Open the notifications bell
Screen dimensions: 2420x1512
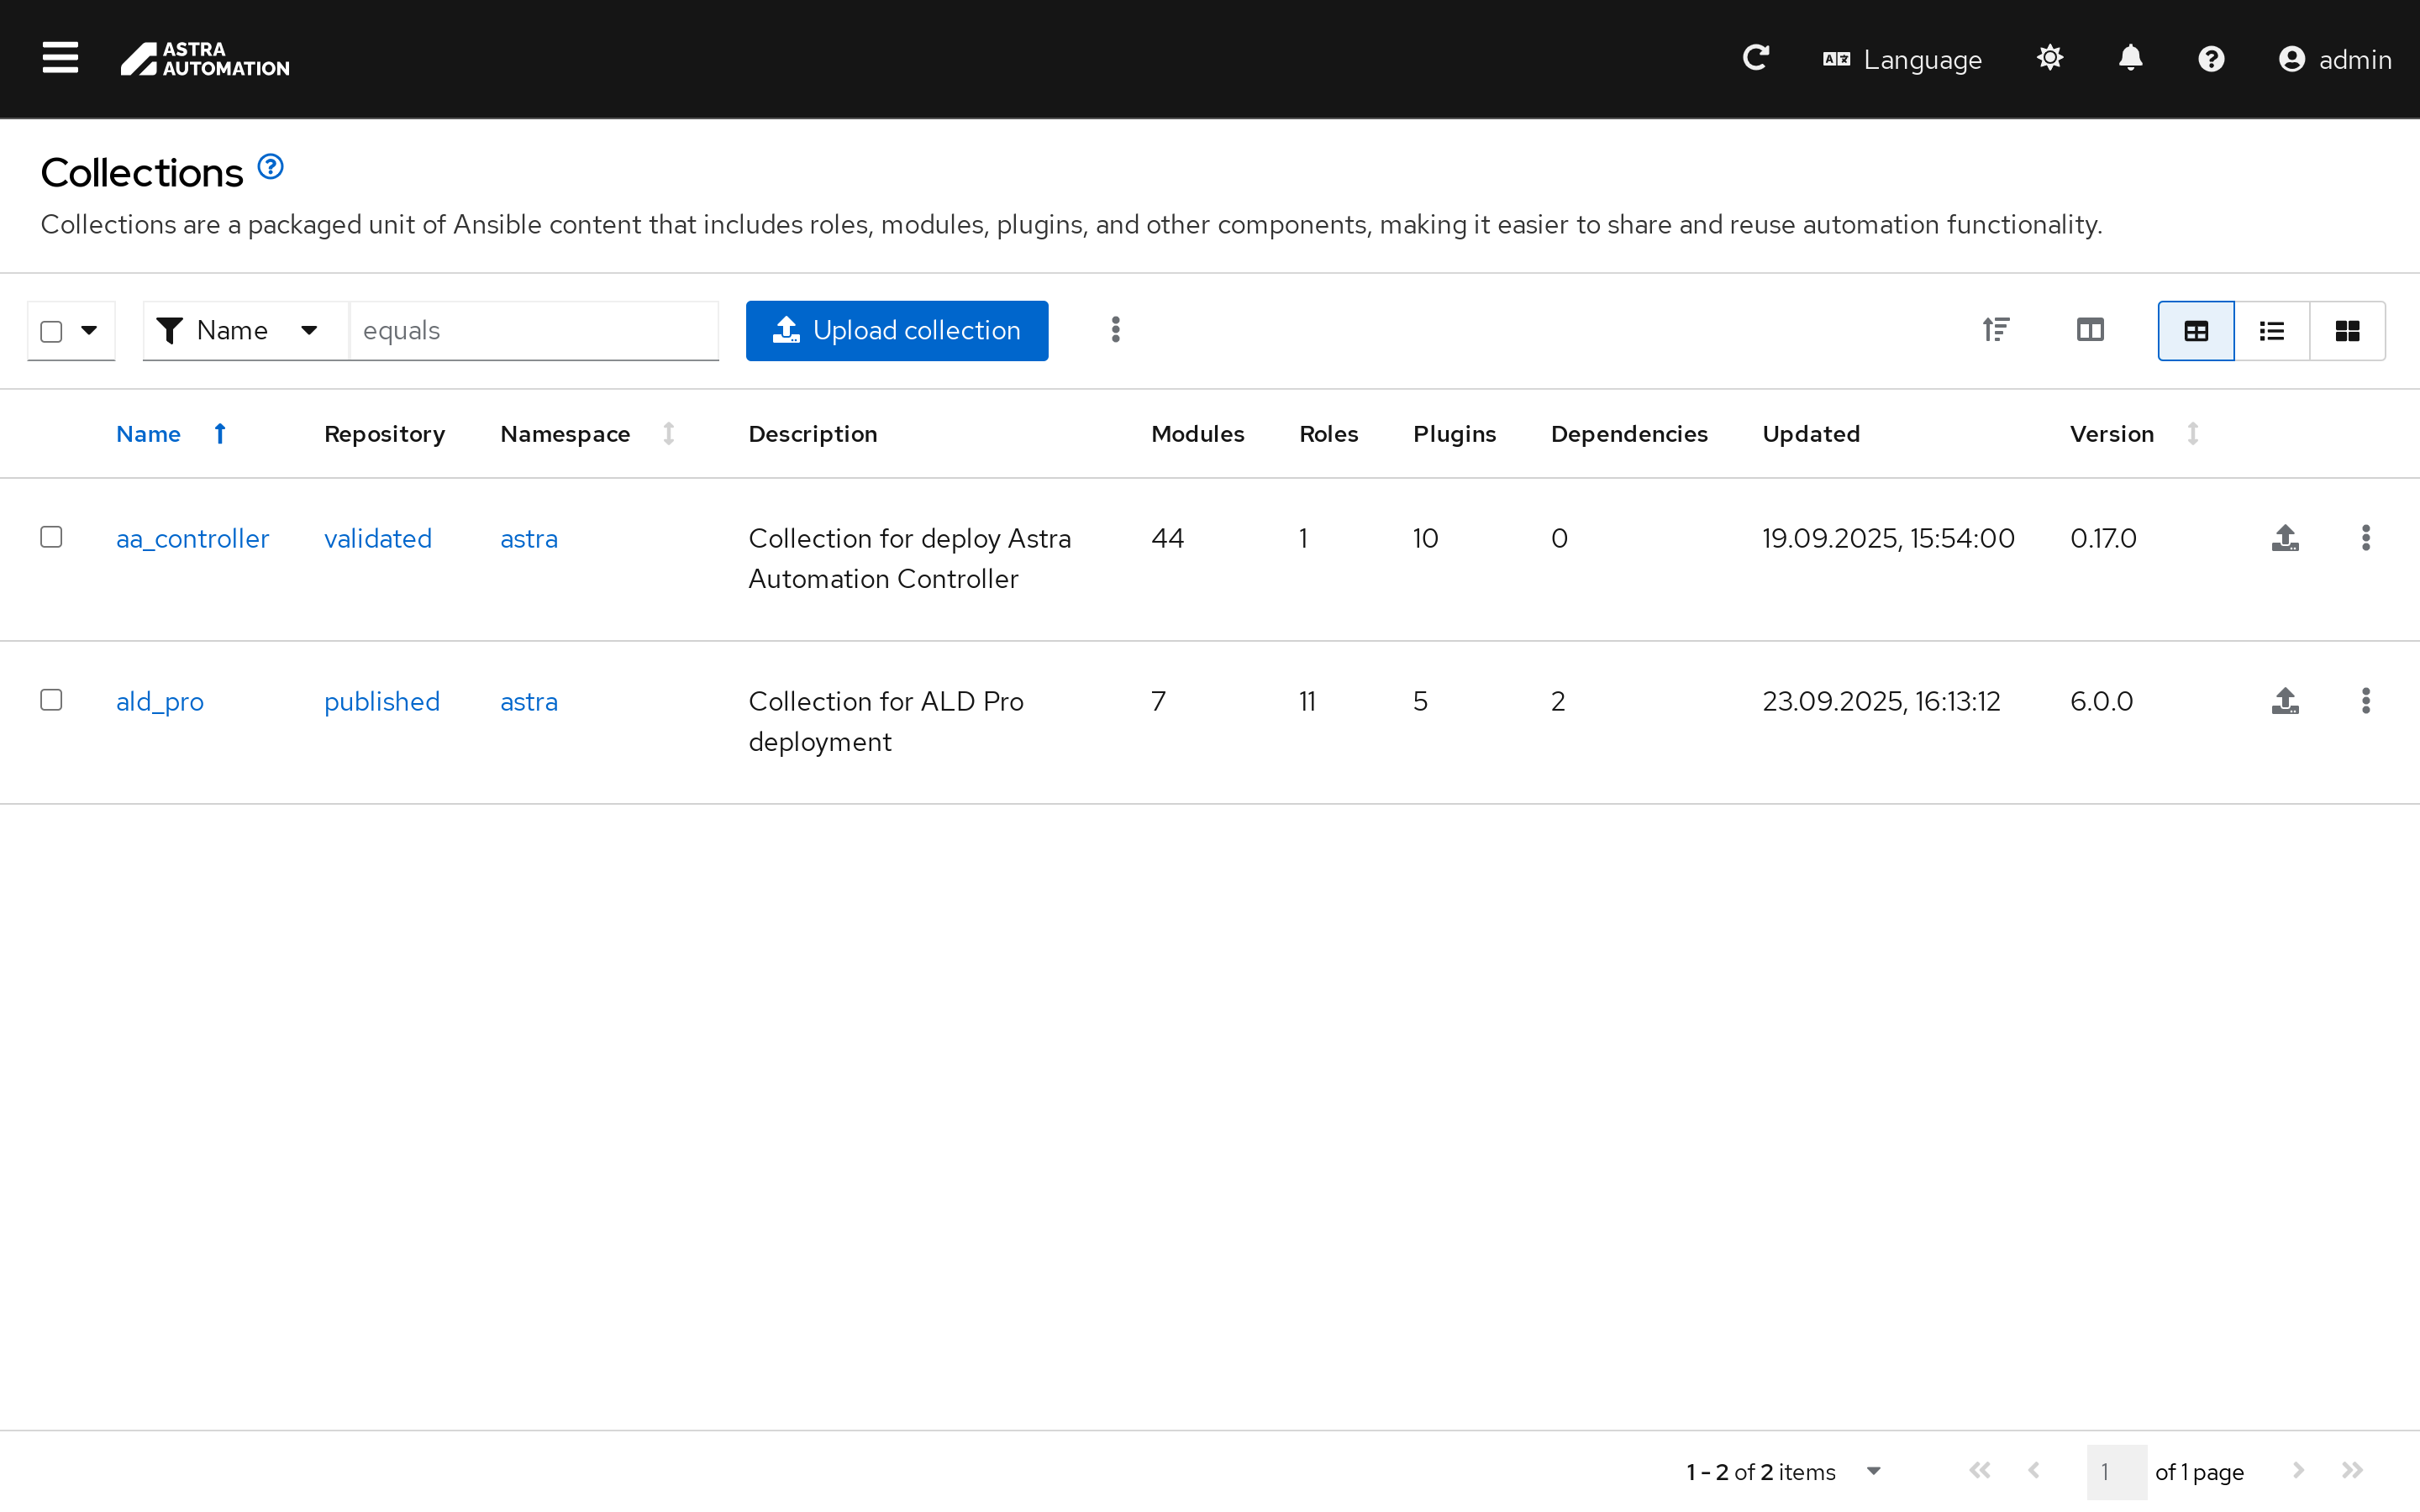point(2130,58)
